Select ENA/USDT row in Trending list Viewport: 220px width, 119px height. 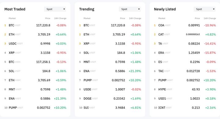click(x=110, y=71)
